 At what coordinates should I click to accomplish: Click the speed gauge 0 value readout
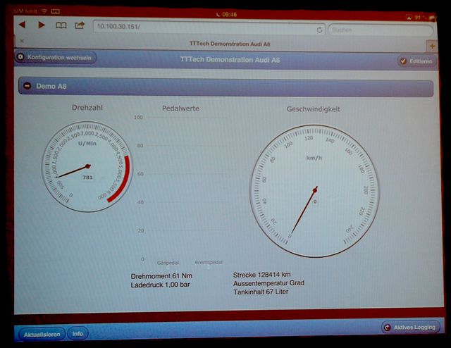pyautogui.click(x=315, y=201)
